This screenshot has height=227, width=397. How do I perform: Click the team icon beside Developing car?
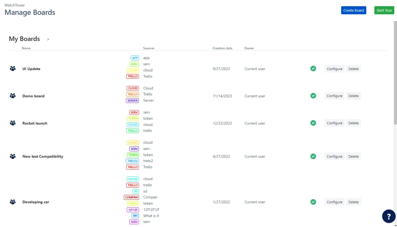click(x=13, y=202)
